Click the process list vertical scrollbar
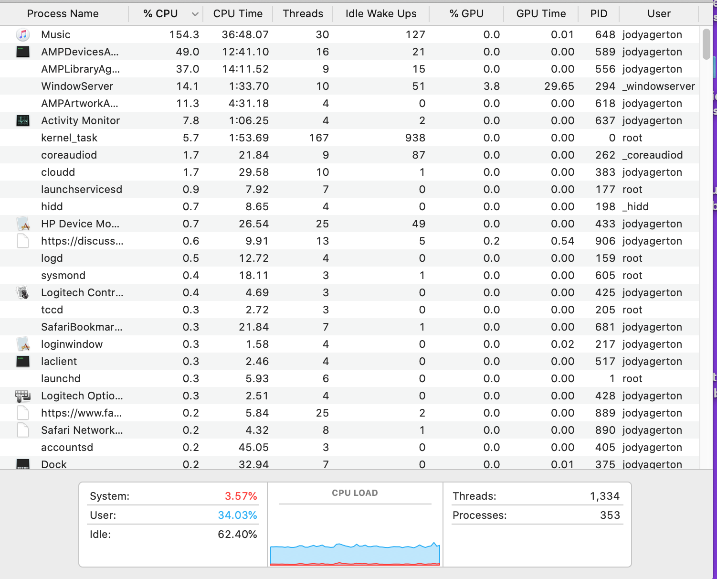Viewport: 717px width, 579px height. point(706,44)
